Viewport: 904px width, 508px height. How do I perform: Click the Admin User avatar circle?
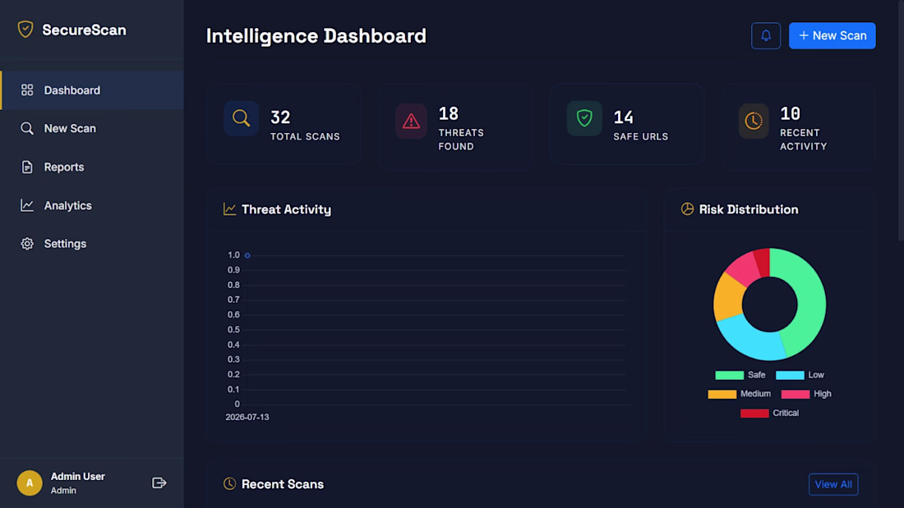pos(30,483)
